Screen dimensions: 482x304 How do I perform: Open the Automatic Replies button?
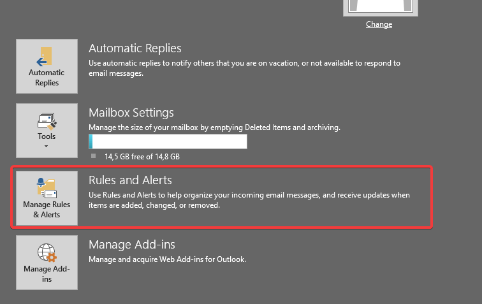(x=47, y=66)
